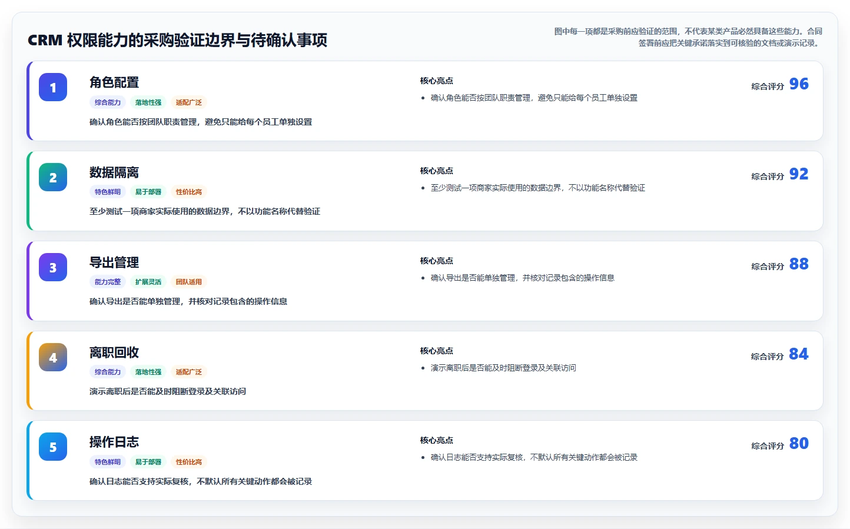
Task: Click the 综合评分 label beside score 96
Action: (x=768, y=86)
